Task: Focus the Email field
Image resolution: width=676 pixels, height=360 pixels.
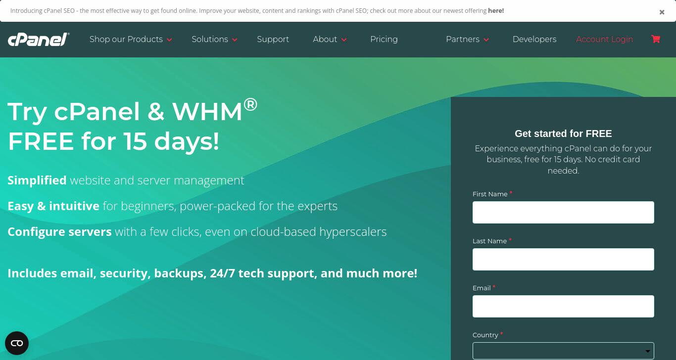Action: click(x=563, y=306)
